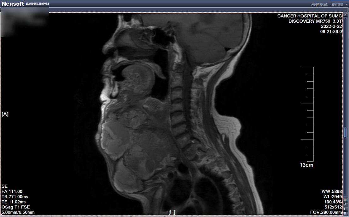Click the CANCER HOSPITAL OF SUMC text
The image size is (349, 217).
pyautogui.click(x=309, y=16)
